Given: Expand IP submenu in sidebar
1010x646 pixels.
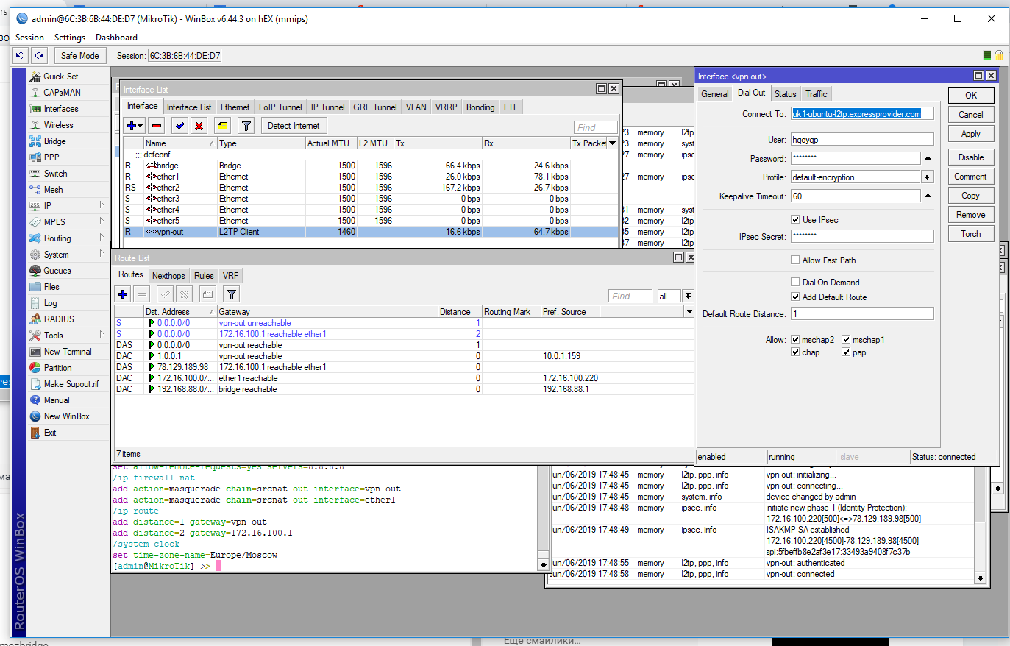Looking at the screenshot, I should [x=102, y=205].
